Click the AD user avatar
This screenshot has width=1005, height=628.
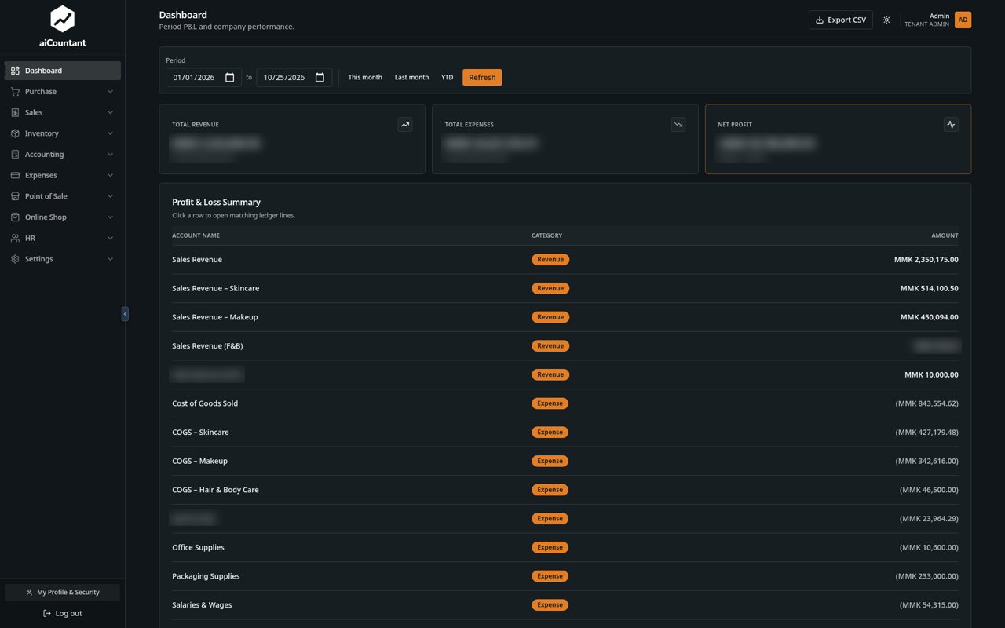963,20
